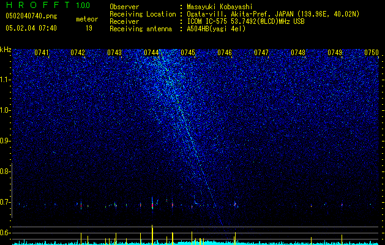Select observer name Masayuki Kobayashi

pos(220,7)
